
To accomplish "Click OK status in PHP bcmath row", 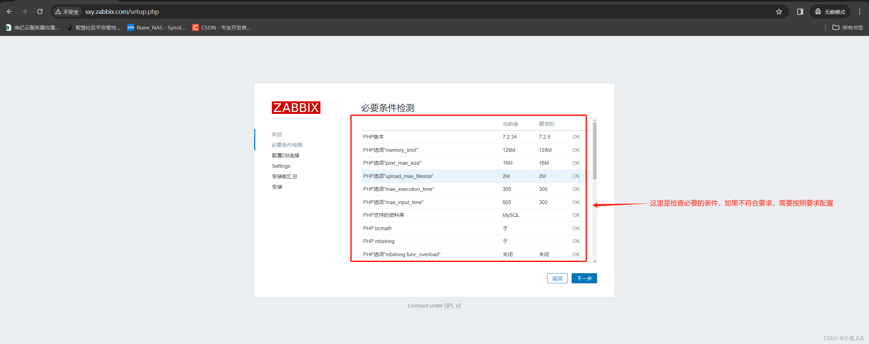I will (576, 228).
